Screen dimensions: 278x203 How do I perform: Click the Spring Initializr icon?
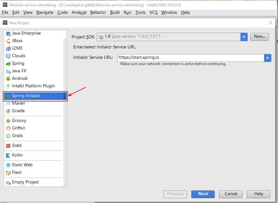point(8,96)
